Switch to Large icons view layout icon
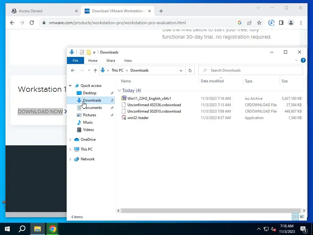313x235 pixels. [302, 217]
